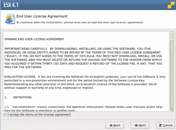Click the X icon on Cancel
This screenshot has height=130, width=176.
160,125
